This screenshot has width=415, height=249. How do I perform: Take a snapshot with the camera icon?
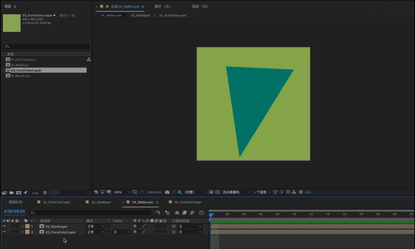point(167,192)
